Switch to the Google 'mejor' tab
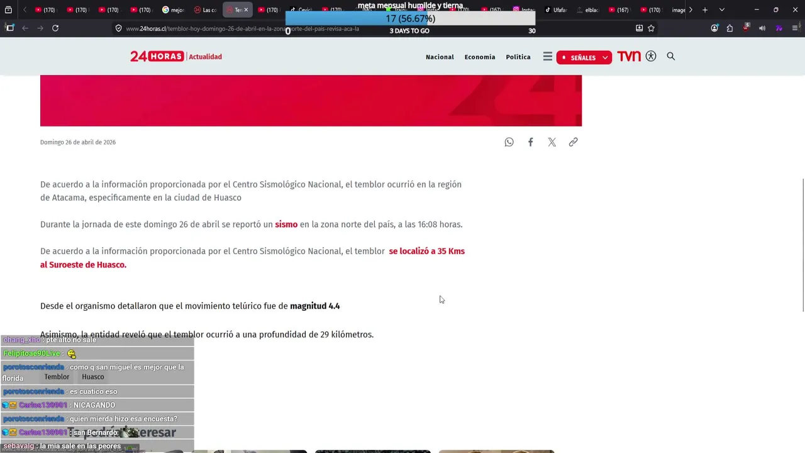Viewport: 805px width, 453px height. (x=173, y=10)
